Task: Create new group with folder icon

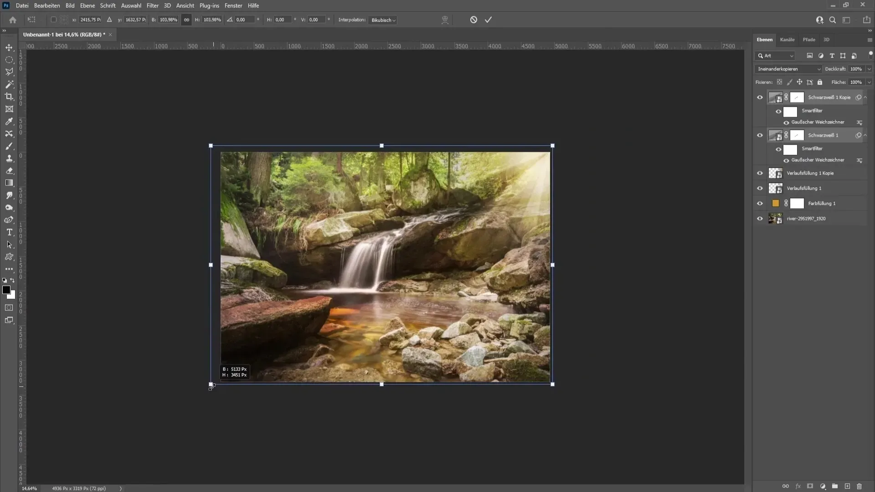Action: [x=834, y=486]
